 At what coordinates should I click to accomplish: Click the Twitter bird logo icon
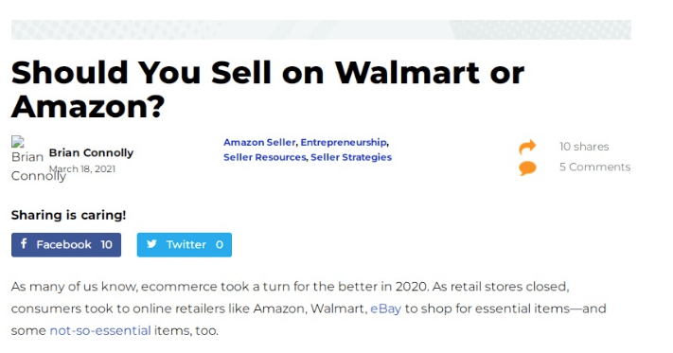(151, 244)
